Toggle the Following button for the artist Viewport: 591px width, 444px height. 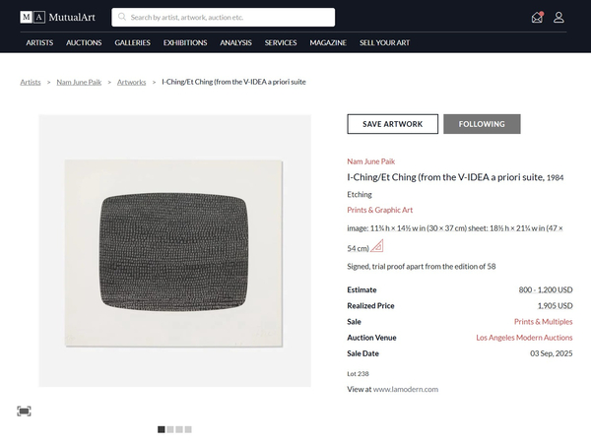point(482,124)
